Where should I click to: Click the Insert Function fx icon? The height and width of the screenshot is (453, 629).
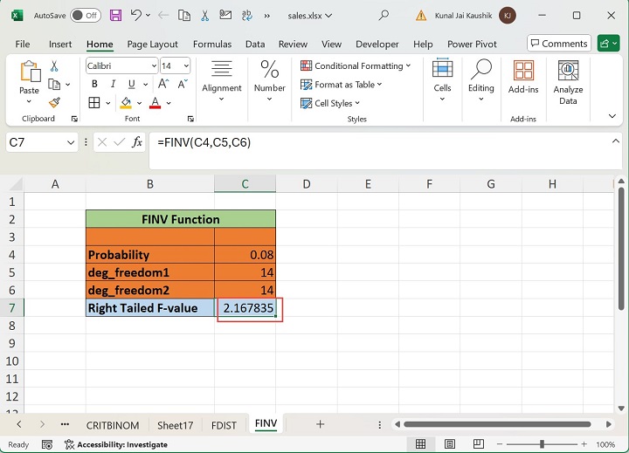[x=137, y=142]
